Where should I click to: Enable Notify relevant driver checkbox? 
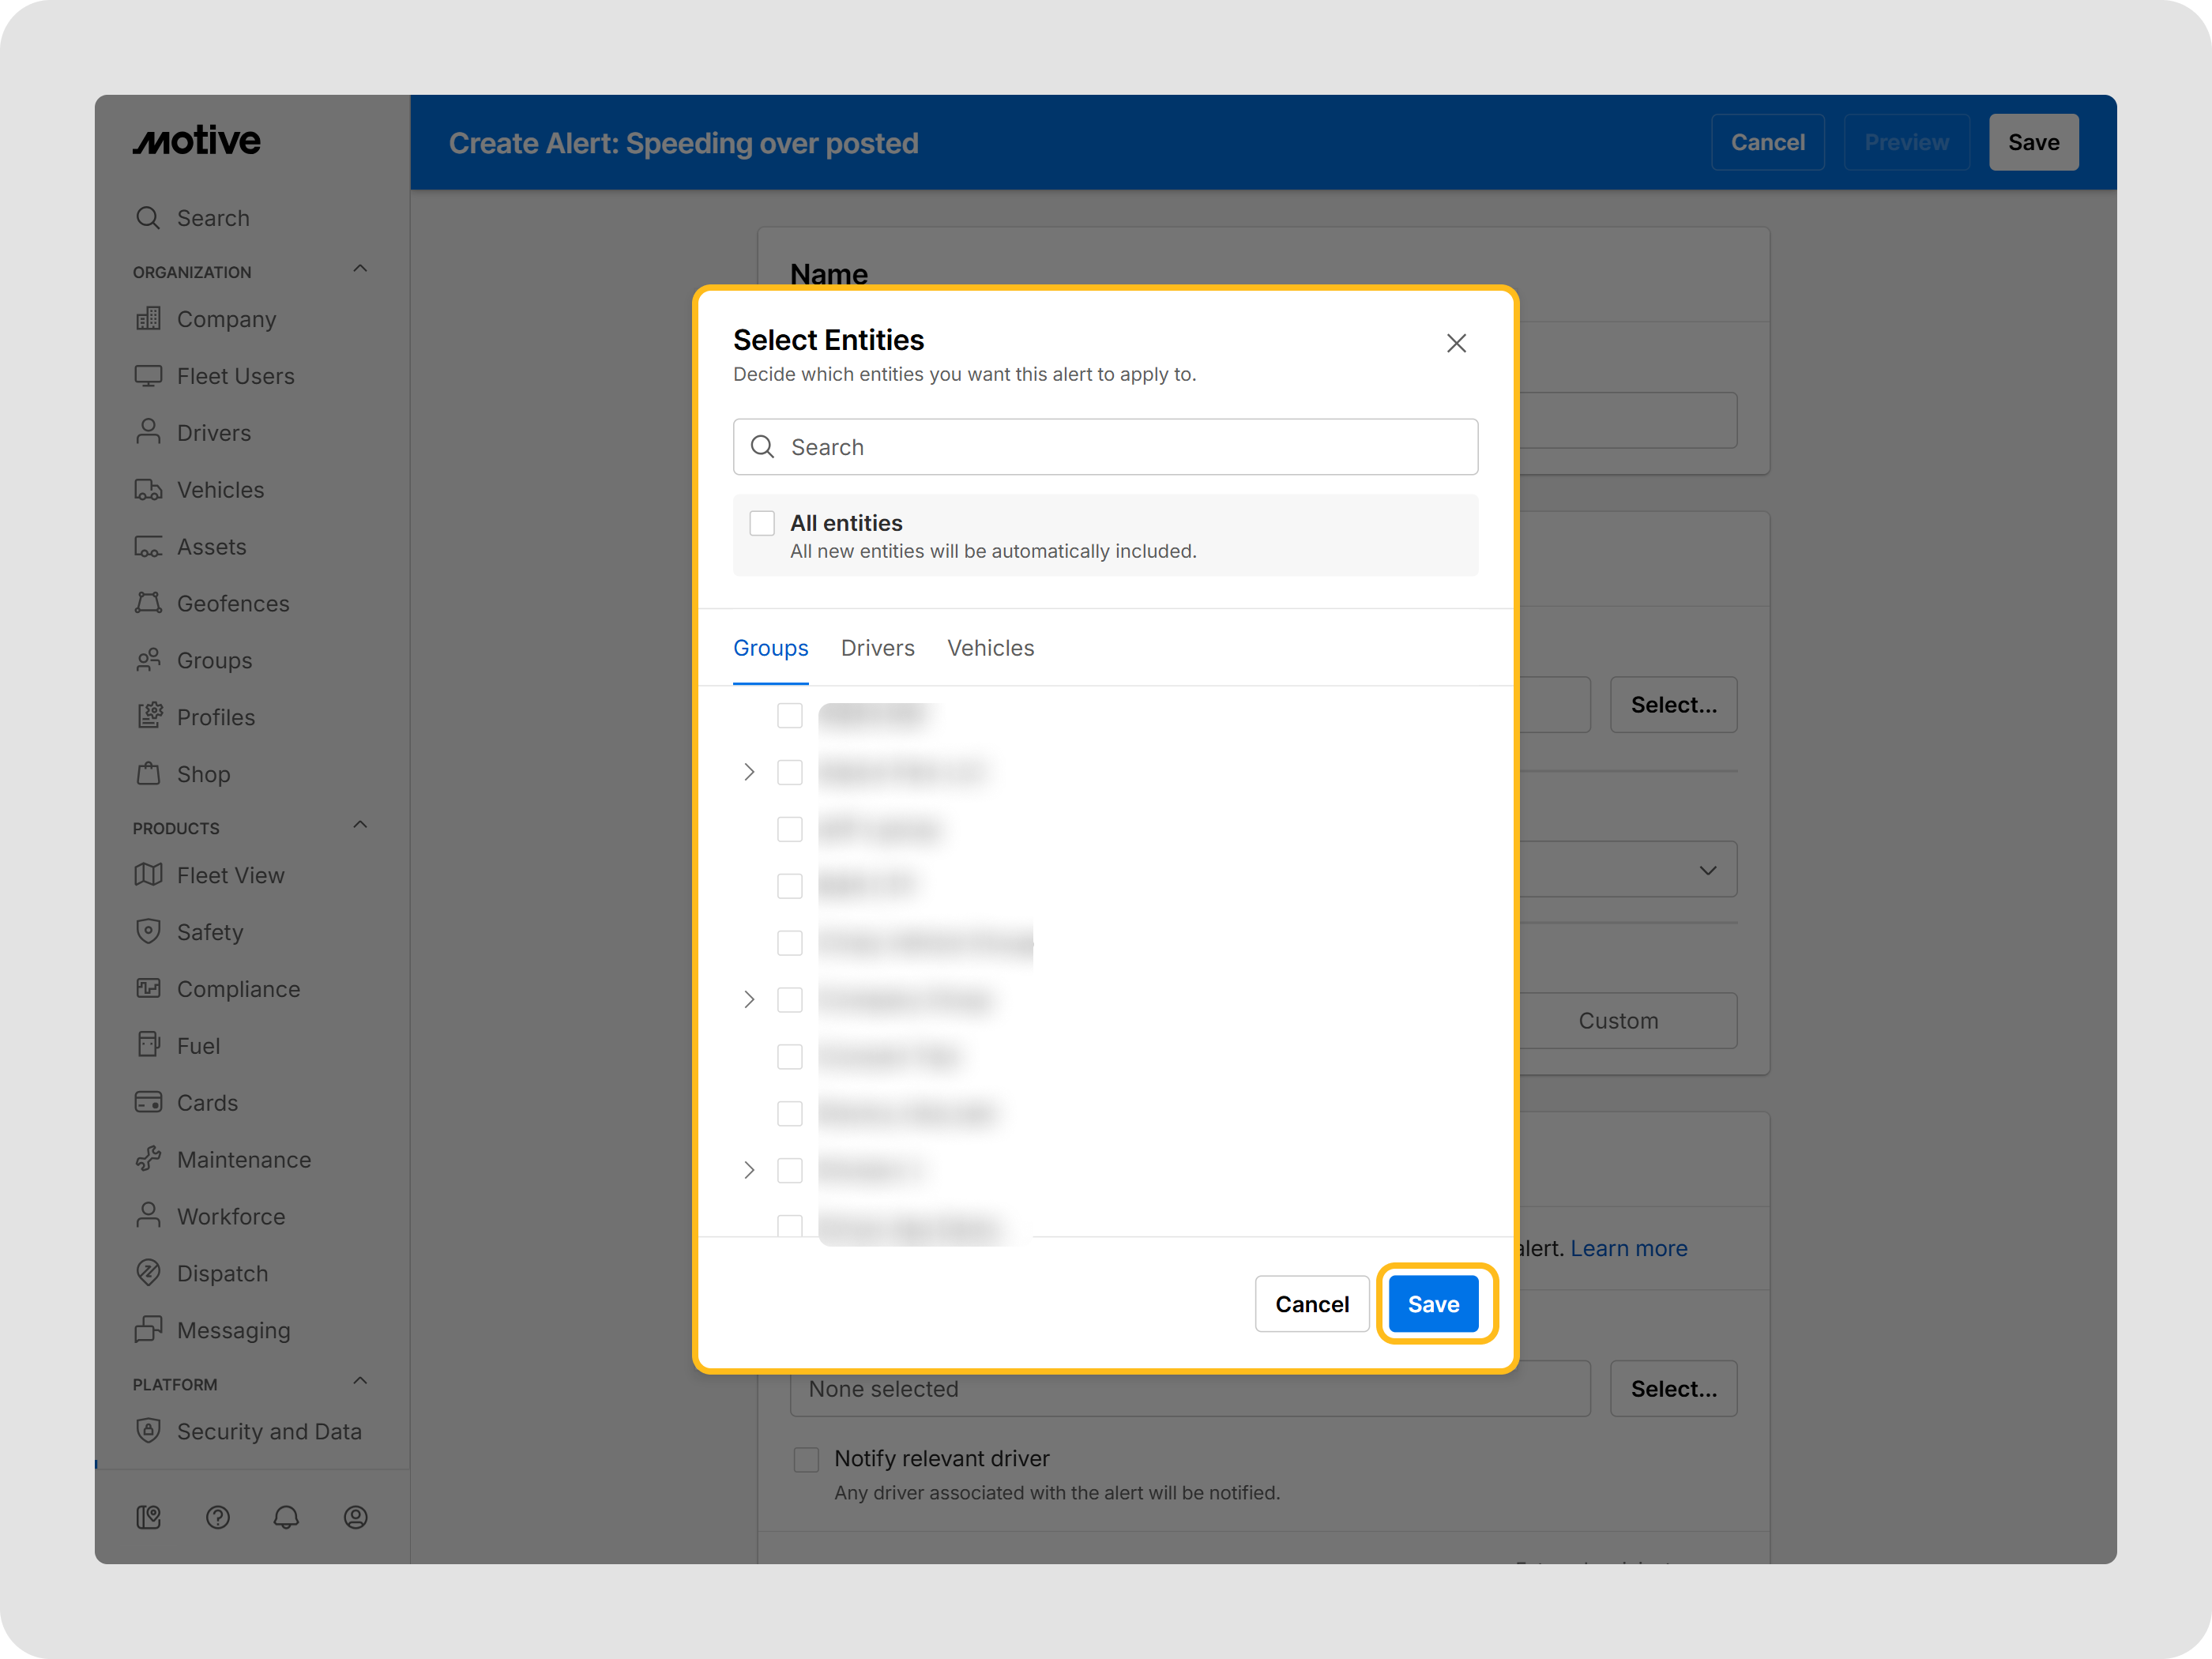(x=806, y=1459)
